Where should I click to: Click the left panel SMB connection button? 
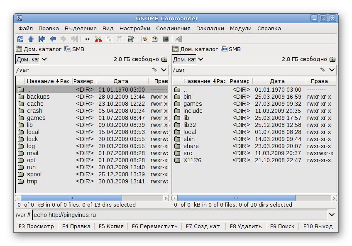(74, 49)
